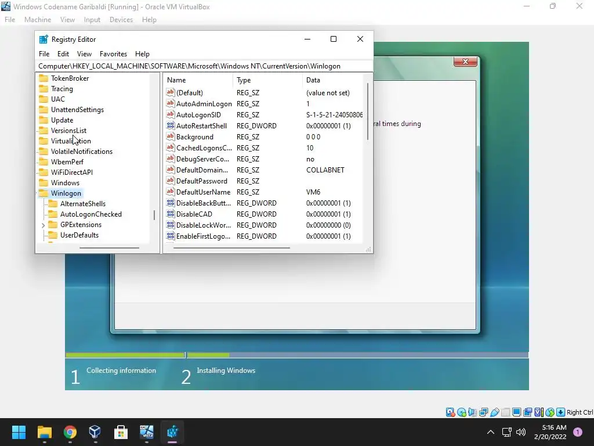Open VirtualBox Manager from the taskbar

pos(95,432)
